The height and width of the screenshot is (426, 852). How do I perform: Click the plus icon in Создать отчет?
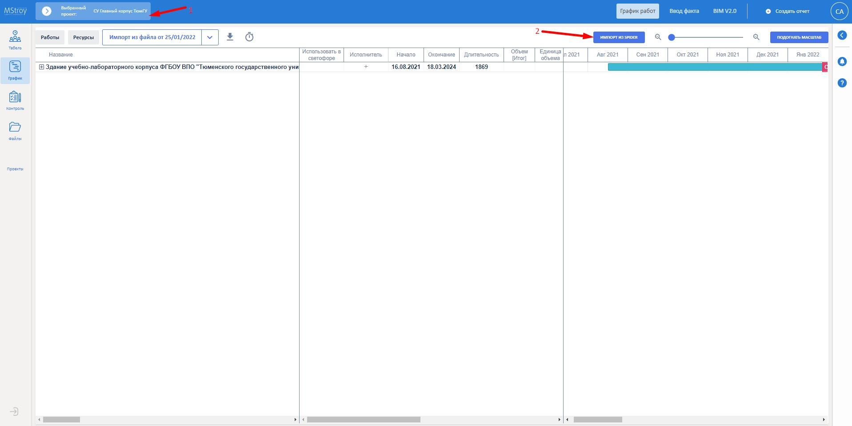click(x=768, y=11)
